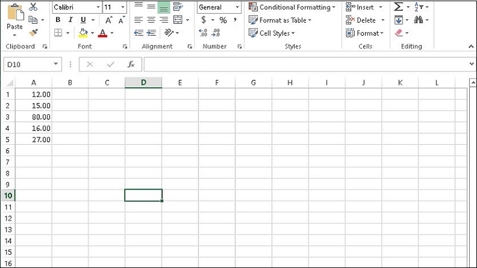Expand the formula bar chevron

472,64
